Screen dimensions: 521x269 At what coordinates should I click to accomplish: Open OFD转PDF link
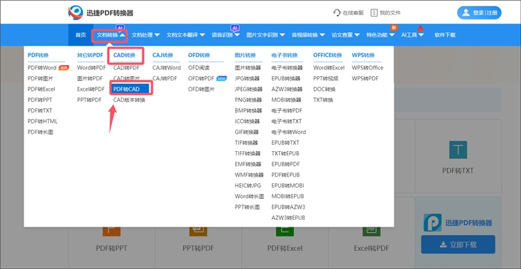coord(201,78)
